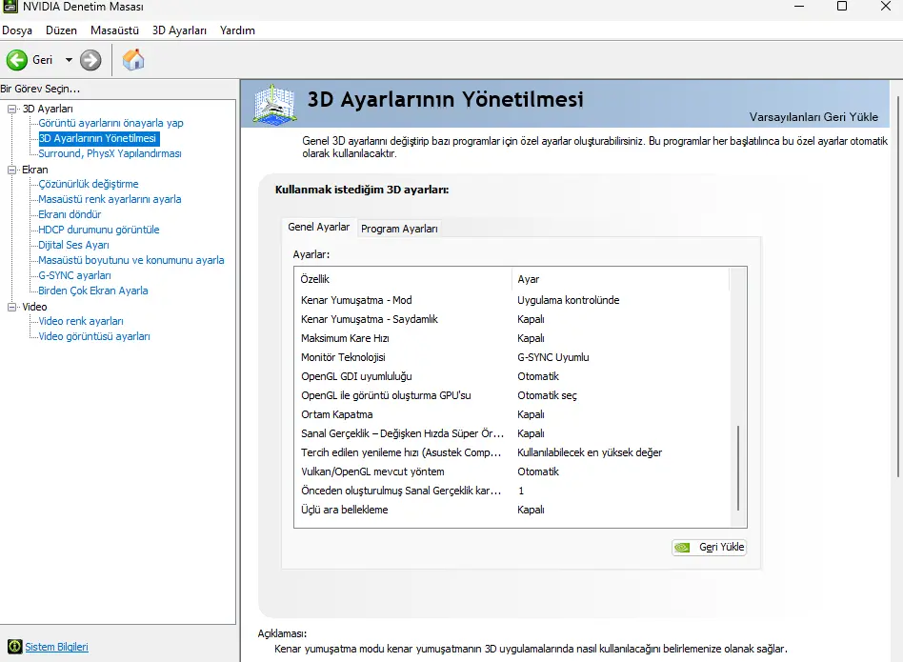Viewport: 903px width, 662px height.
Task: Click G-SYNC Uyumlu value
Action: (552, 357)
